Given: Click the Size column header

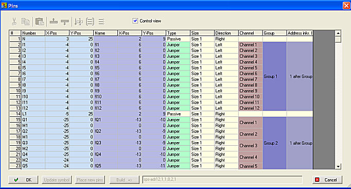Looking at the screenshot, I should pyautogui.click(x=202, y=33).
